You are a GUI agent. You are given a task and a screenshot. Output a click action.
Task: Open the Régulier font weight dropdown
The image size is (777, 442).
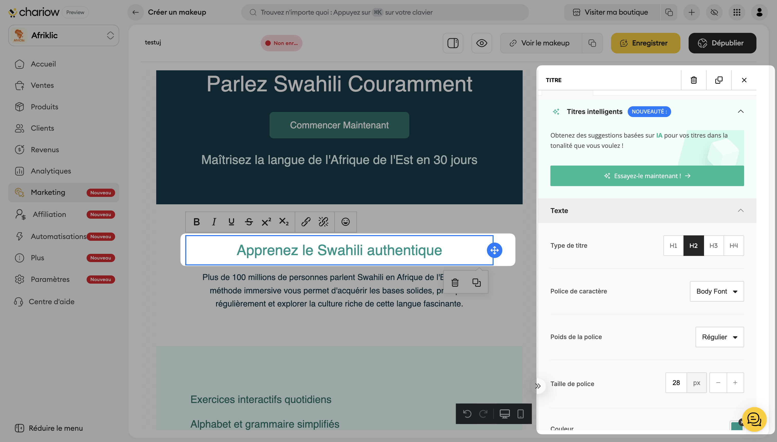pyautogui.click(x=719, y=337)
